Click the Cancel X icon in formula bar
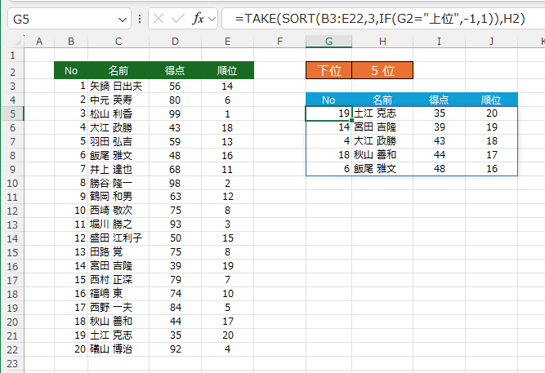Screen dimensions: 545x373 pos(159,18)
